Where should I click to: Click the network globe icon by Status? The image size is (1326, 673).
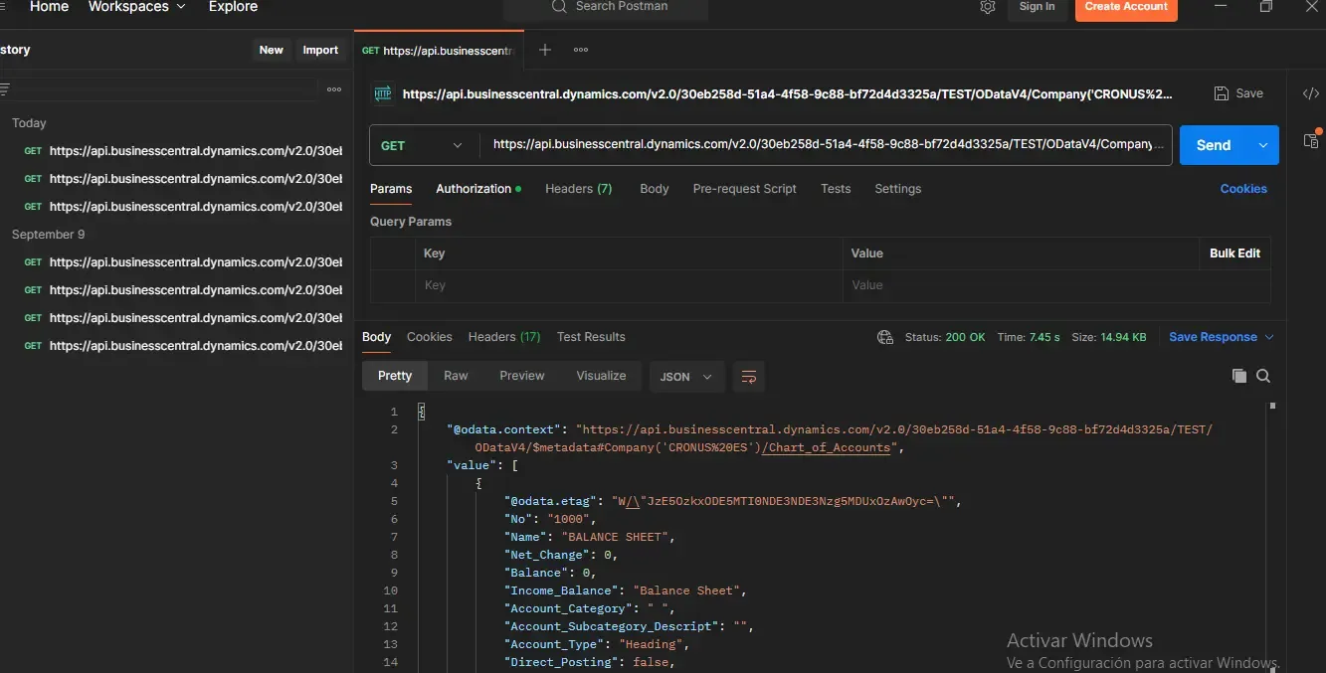click(885, 337)
